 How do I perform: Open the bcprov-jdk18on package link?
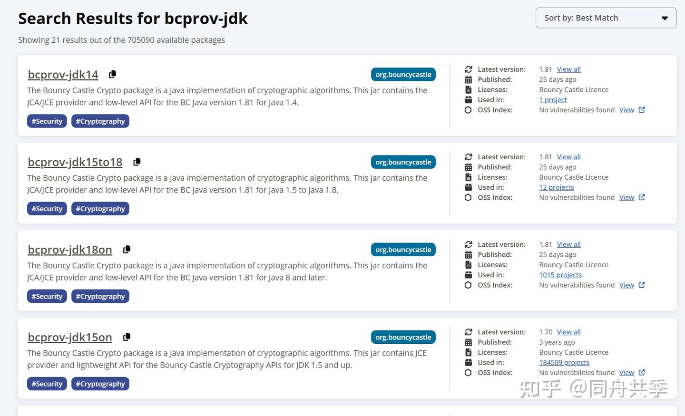click(x=70, y=250)
